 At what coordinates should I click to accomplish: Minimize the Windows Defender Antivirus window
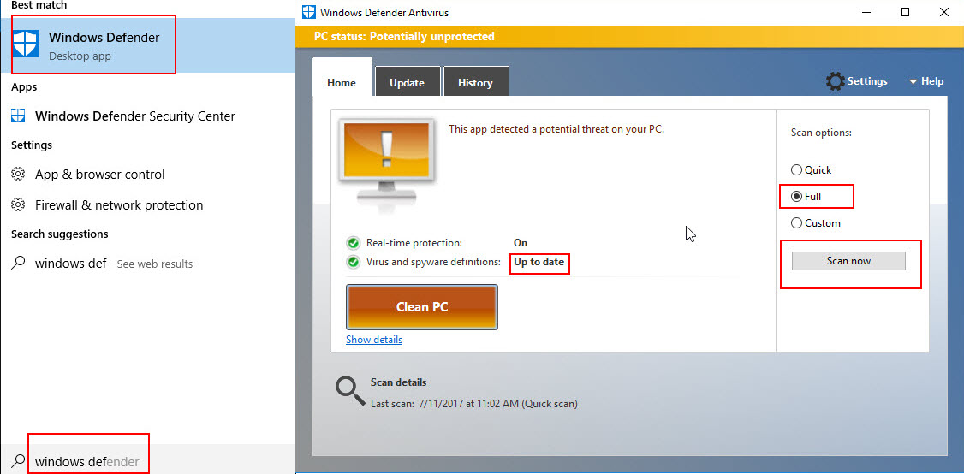[866, 12]
